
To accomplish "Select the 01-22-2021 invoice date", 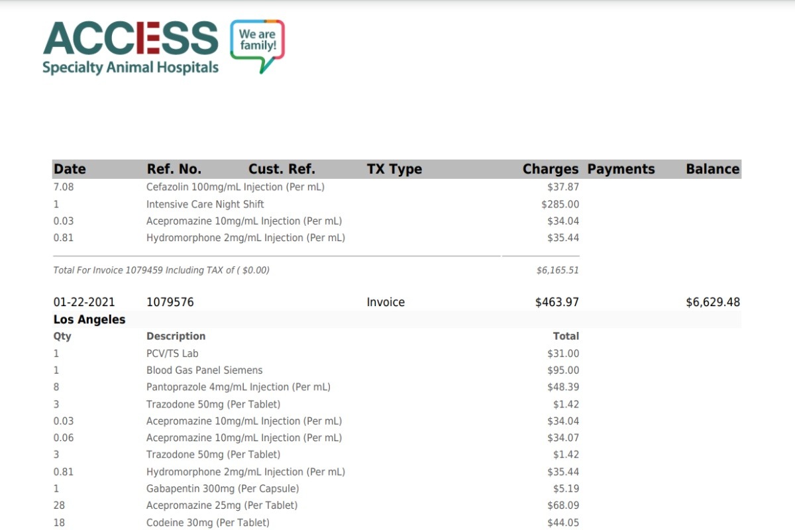I will pos(84,302).
